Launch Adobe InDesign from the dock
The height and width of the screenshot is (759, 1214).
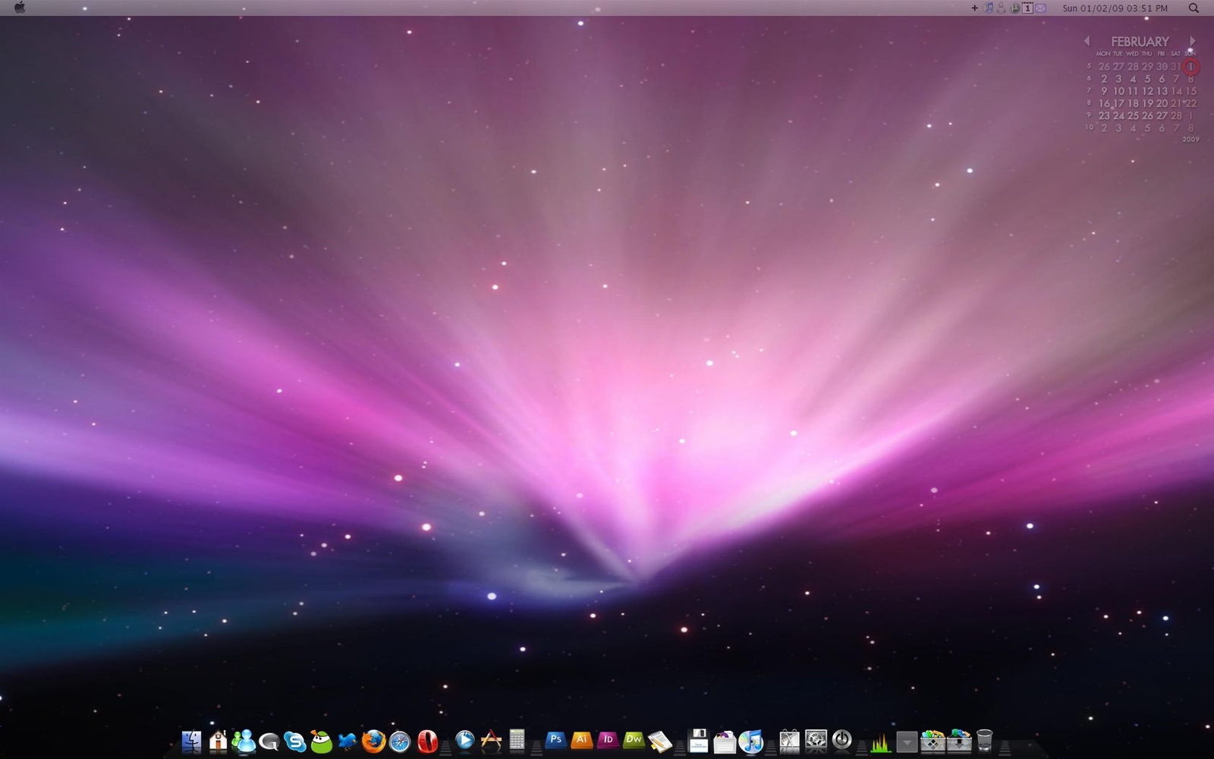[x=608, y=739]
